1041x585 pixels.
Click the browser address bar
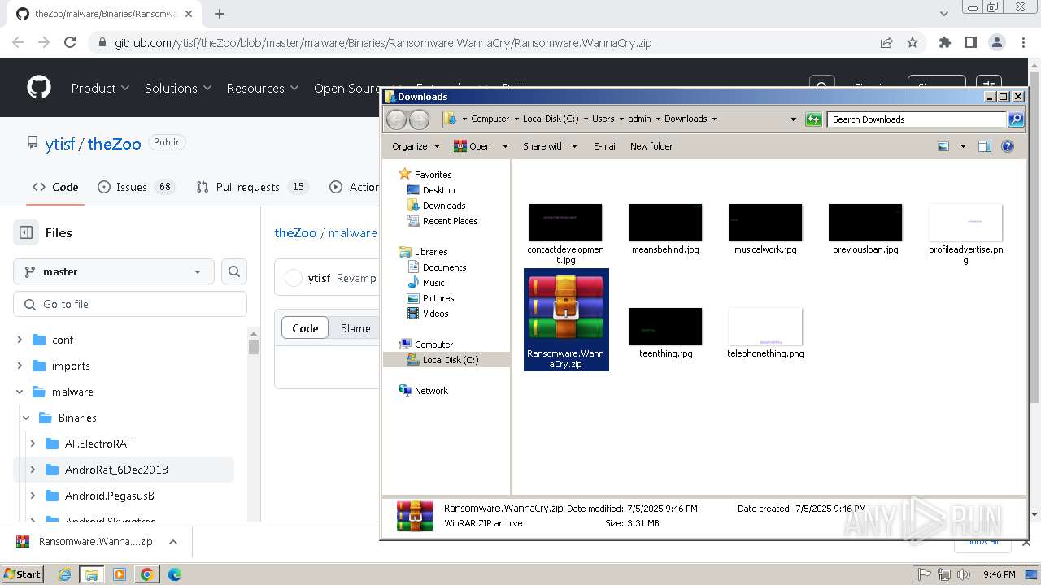(488, 42)
